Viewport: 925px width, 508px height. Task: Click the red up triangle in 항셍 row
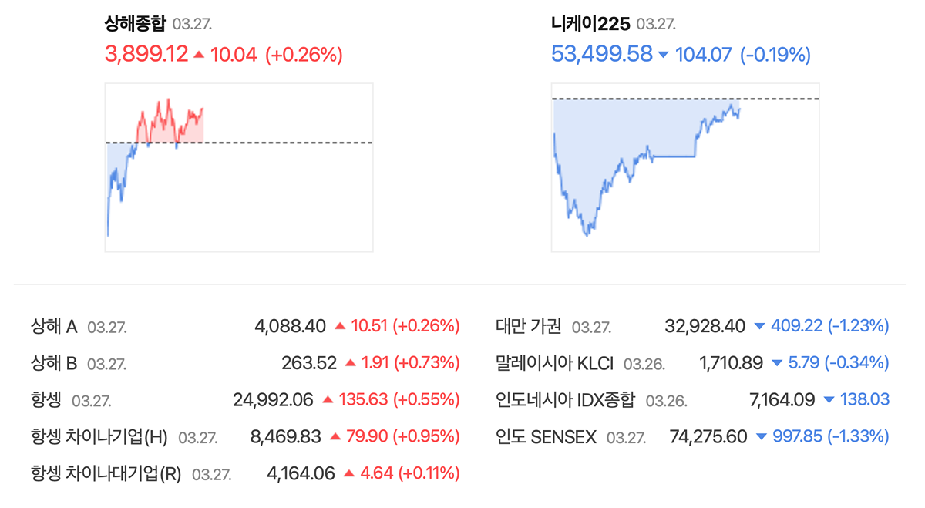coord(328,400)
